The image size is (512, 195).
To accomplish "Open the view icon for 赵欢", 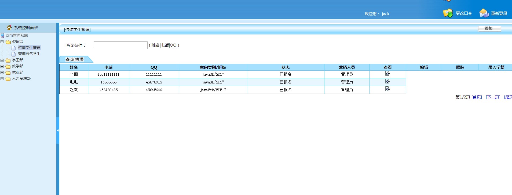I will 387,89.
